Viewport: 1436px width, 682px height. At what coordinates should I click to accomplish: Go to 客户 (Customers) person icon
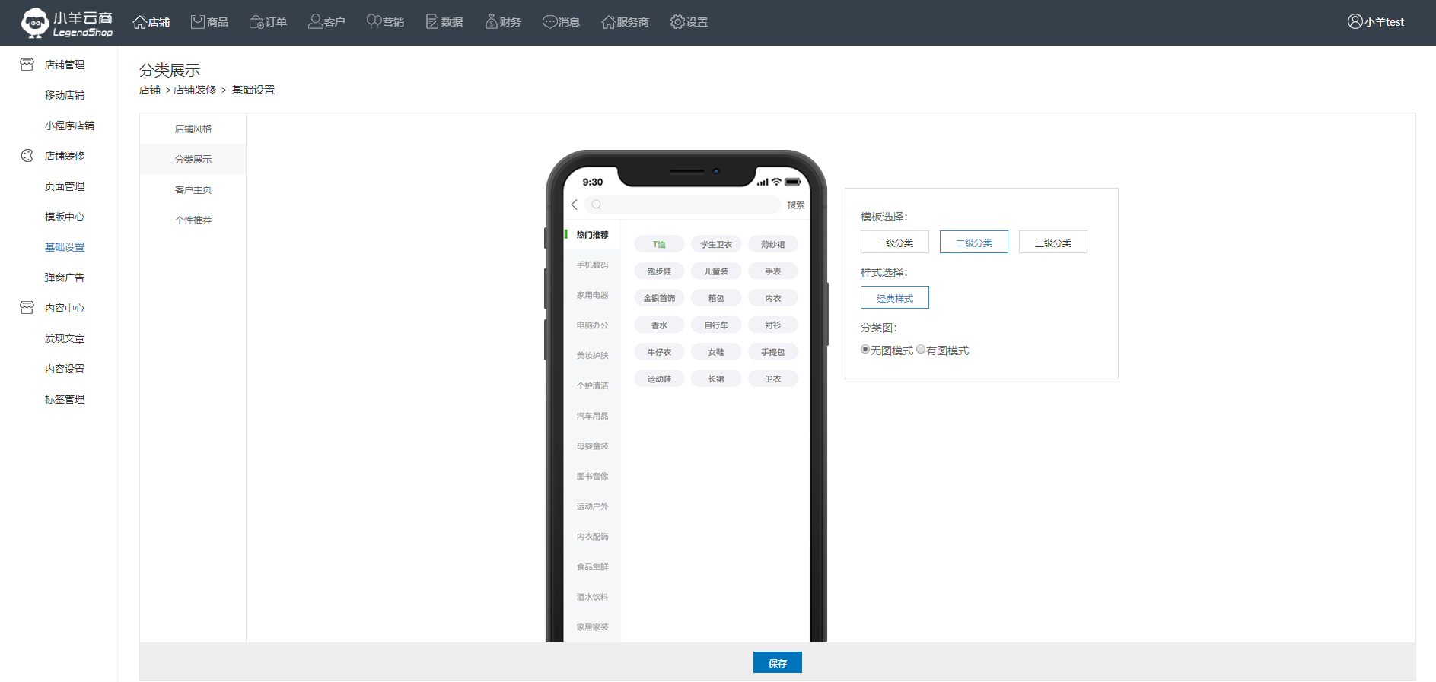tap(315, 22)
